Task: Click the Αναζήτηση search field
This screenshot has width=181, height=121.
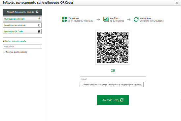Action: tap(22, 46)
